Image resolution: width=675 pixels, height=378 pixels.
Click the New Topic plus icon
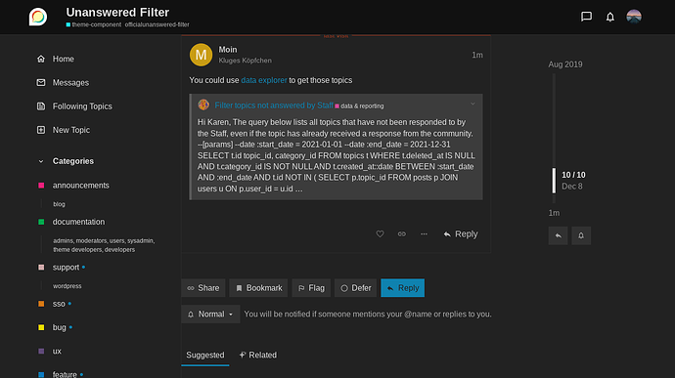coord(41,130)
